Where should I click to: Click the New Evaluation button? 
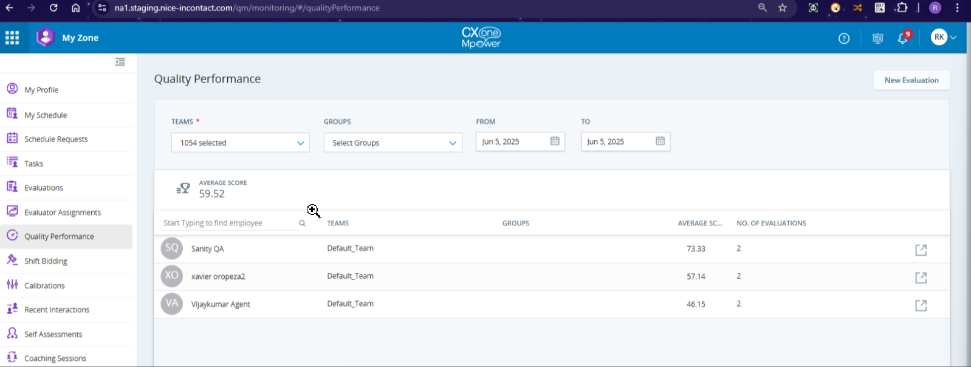(911, 80)
